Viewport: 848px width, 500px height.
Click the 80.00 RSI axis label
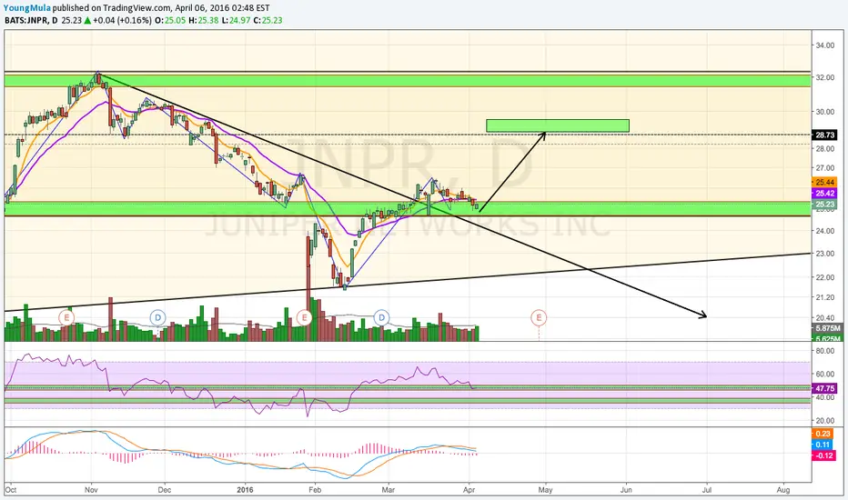[824, 351]
